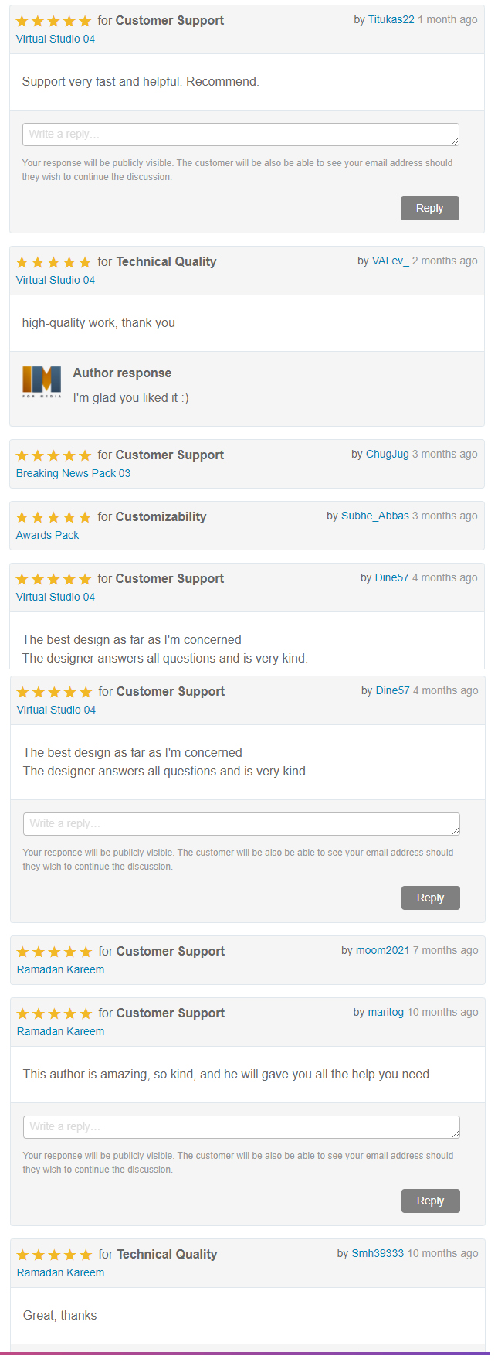Click the stars on Smh39333's review

(x=54, y=1255)
